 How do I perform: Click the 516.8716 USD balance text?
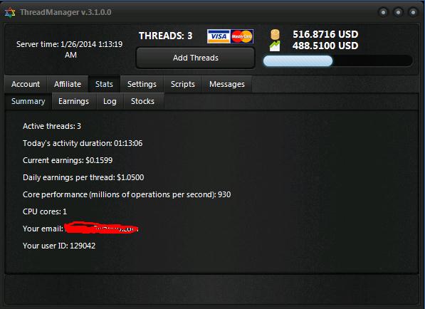pos(325,34)
